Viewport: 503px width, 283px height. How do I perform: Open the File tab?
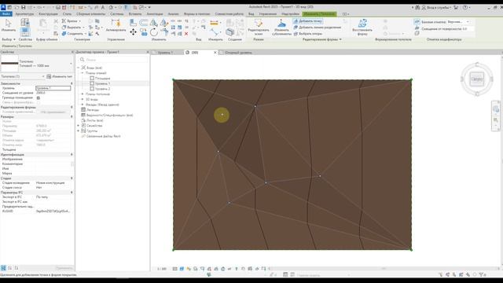coord(6,14)
